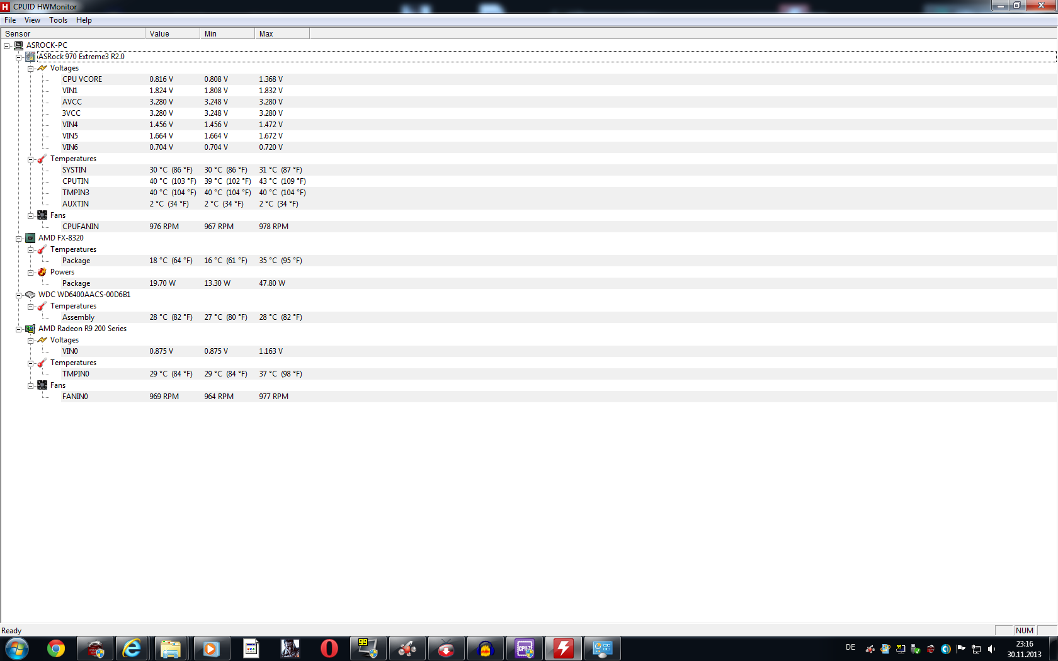Click the network connection tray icon
Viewport: 1058px width, 661px height.
(976, 649)
